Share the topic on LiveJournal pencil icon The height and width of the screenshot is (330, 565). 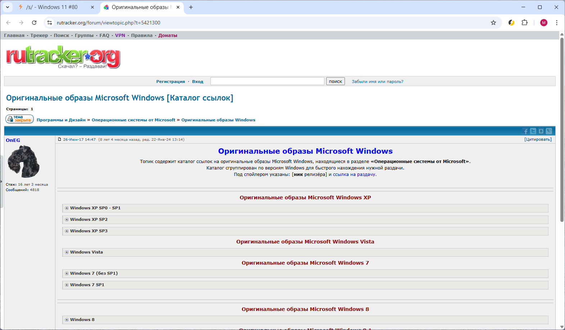tap(549, 131)
